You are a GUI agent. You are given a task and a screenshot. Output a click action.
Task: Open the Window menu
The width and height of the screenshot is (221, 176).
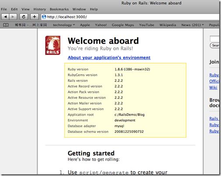(79, 9)
